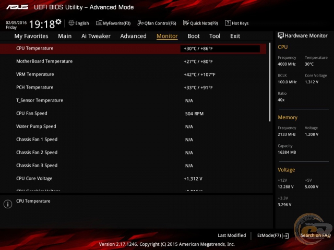The height and width of the screenshot is (250, 334).
Task: Click the +1.312 V core voltage value
Action: tap(193, 179)
